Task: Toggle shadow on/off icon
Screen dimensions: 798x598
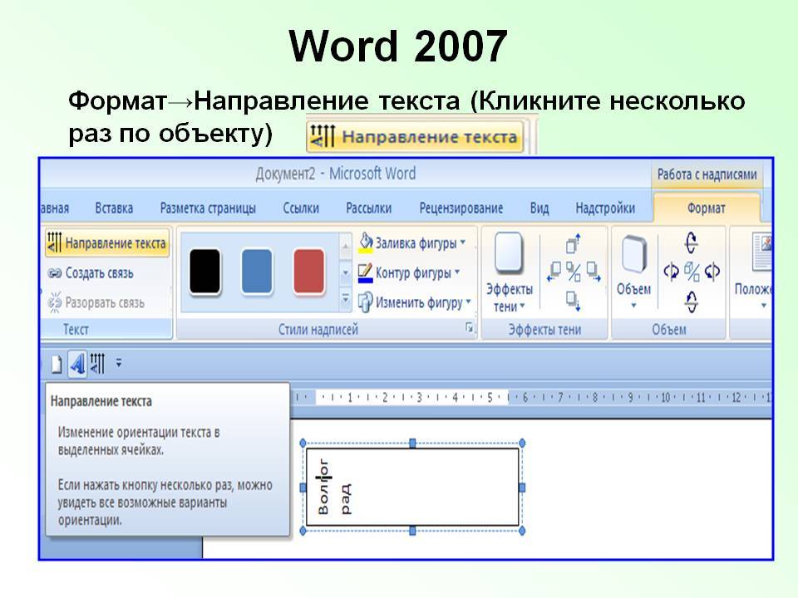Action: coord(574,272)
